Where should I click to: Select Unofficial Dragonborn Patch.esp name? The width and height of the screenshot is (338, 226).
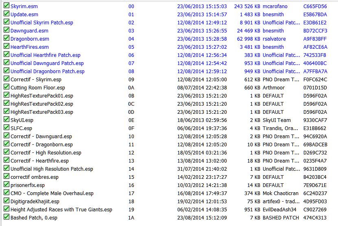click(48, 72)
